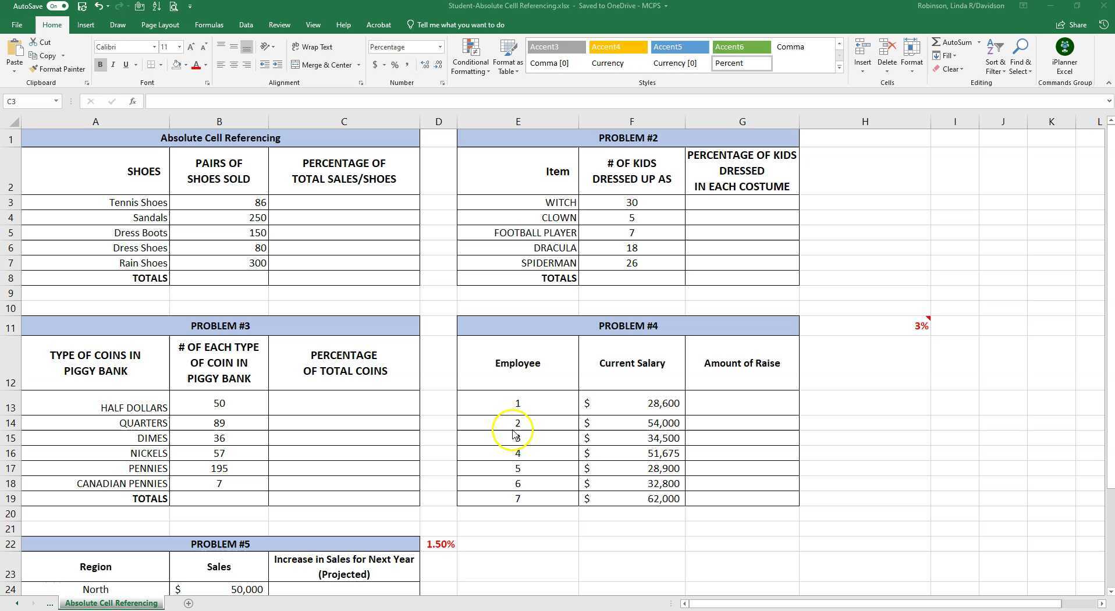Apply Percent Style number format
Viewport: 1115px width, 611px height.
(395, 65)
